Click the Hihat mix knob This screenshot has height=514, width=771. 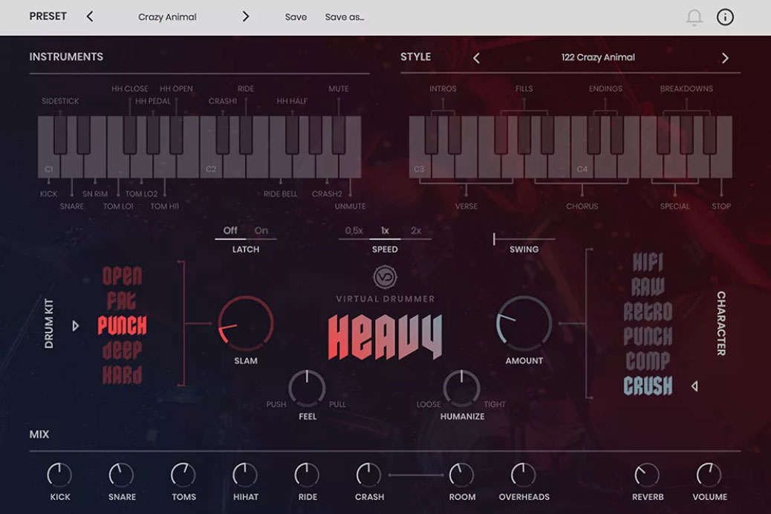click(245, 475)
